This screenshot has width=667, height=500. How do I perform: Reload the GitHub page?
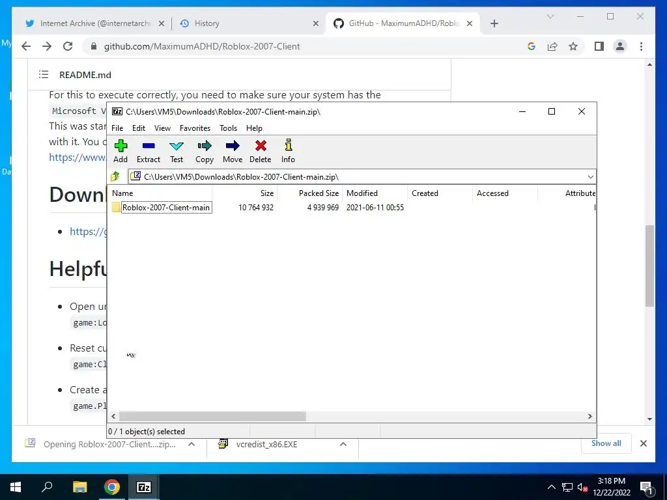tap(68, 46)
